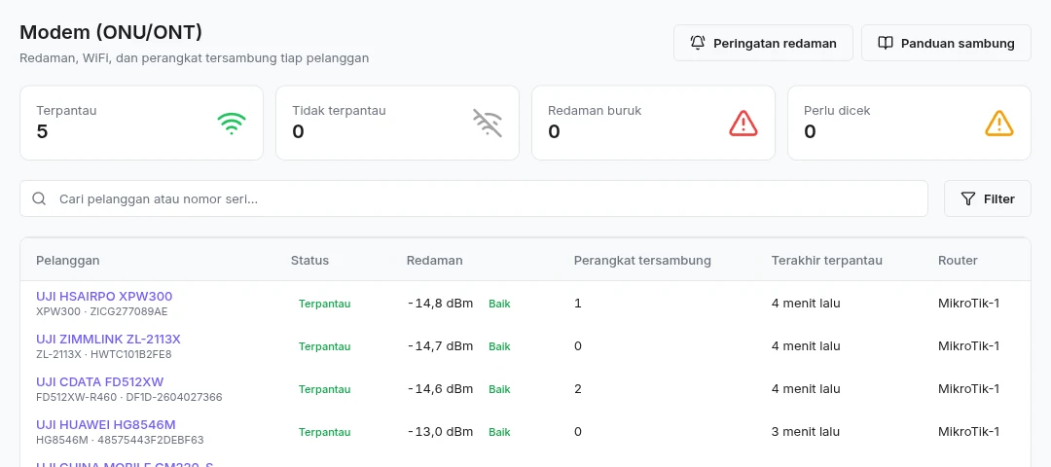This screenshot has height=467, width=1051.
Task: Click Terpantau status in the CDATA row
Action: click(324, 389)
